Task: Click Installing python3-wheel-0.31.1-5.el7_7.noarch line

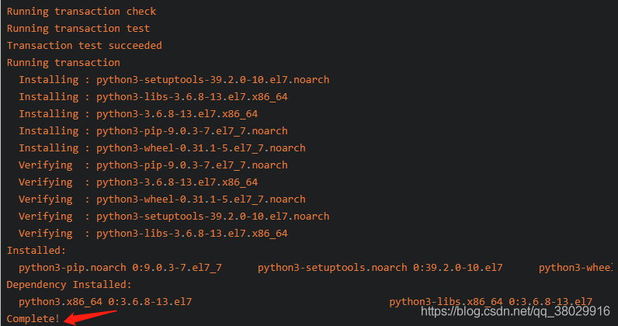Action: coord(162,148)
